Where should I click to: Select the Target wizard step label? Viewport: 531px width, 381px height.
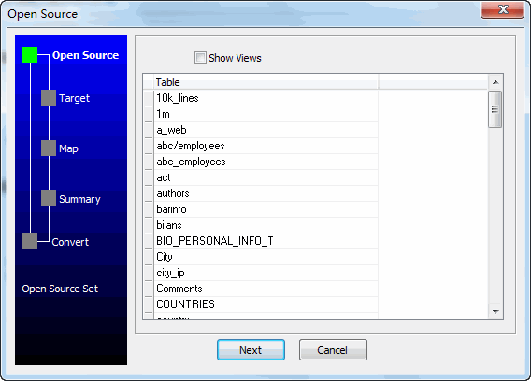pyautogui.click(x=74, y=98)
